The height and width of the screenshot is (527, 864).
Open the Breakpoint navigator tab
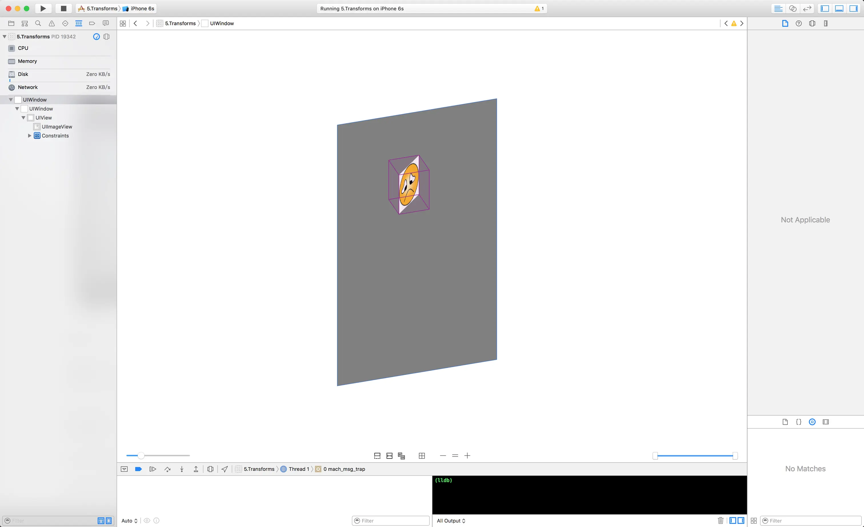[92, 23]
